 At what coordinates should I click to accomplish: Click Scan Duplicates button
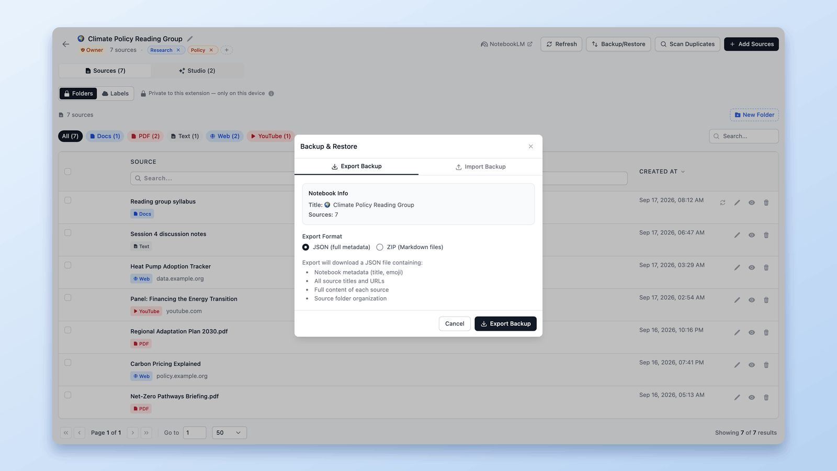coord(687,44)
